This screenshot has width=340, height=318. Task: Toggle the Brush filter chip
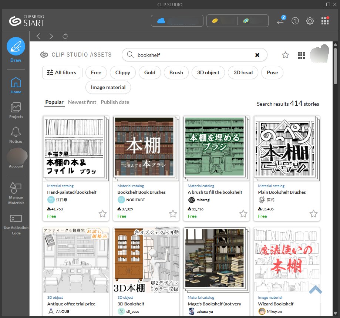[x=176, y=72]
